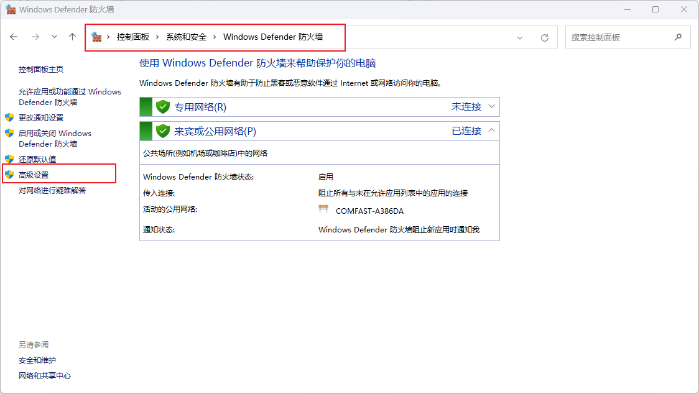
Task: Click Windows Defender 防火墙状态: label
Action: pos(198,177)
